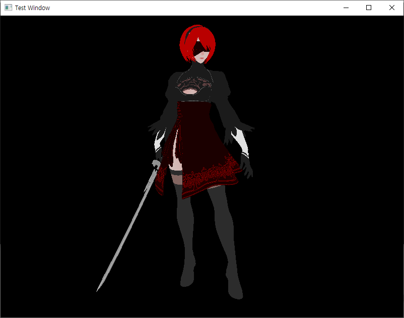Minimize the Test Window
Screen dimensions: 404x318
346,8
